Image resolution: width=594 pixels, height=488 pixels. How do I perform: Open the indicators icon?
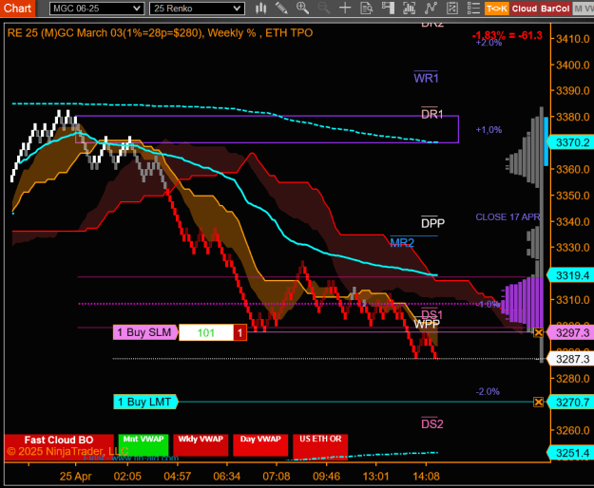[431, 8]
